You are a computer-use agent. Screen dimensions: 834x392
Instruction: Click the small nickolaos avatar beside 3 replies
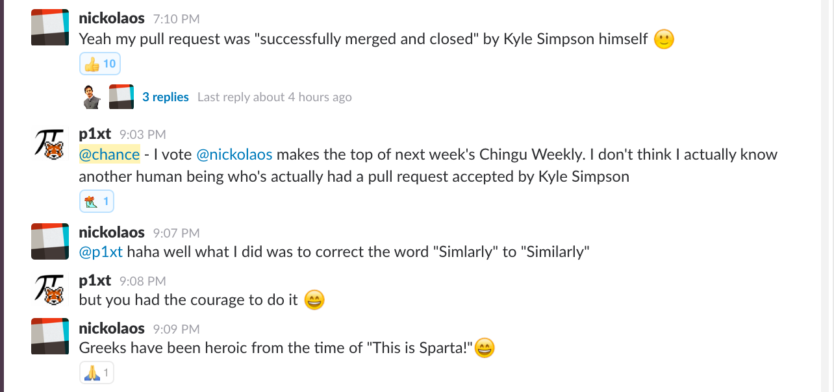(x=121, y=97)
